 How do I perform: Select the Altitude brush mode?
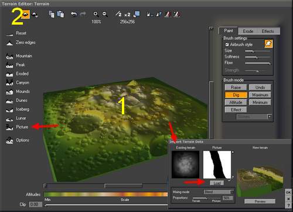tap(236, 102)
